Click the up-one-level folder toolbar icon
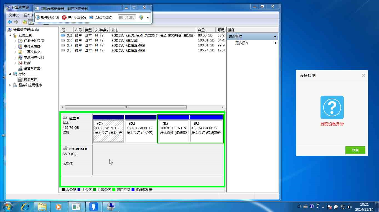The image size is (379, 212). [25, 22]
